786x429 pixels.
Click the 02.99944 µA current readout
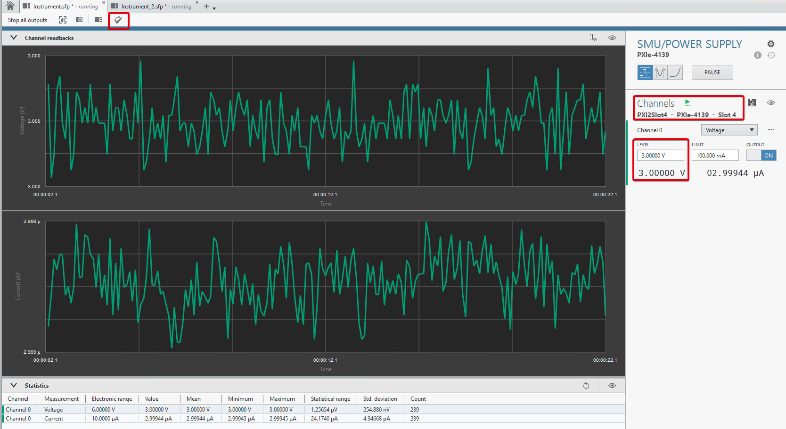click(735, 173)
